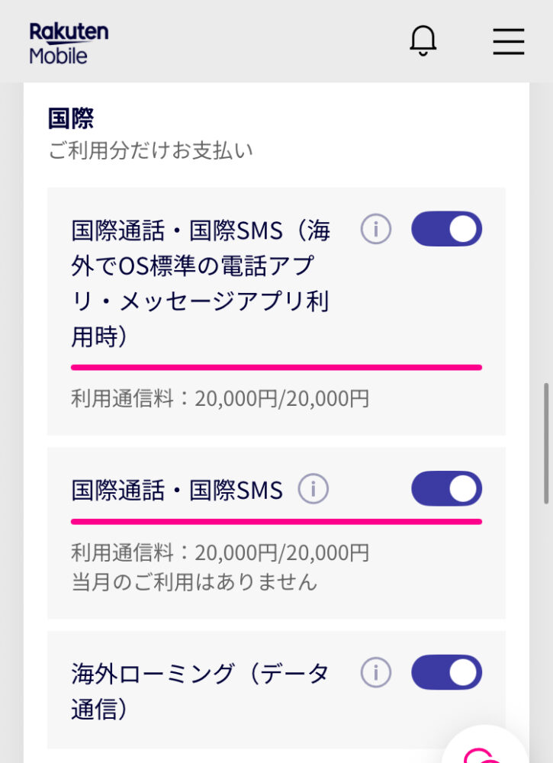This screenshot has height=763, width=553.
Task: Click the 海外でOS標準の電話アプリ label text
Action: click(x=201, y=283)
